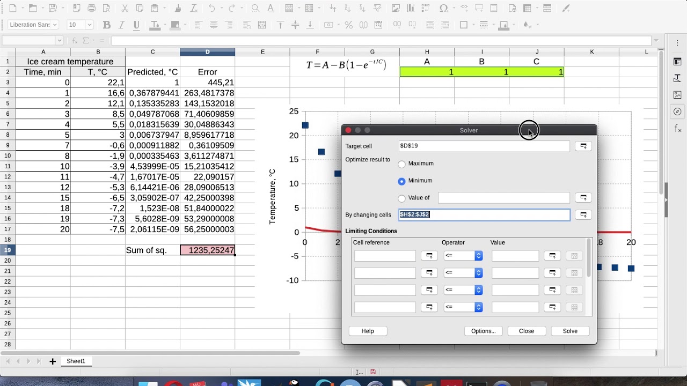Open the sidebar Navigator compass icon
The height and width of the screenshot is (386, 687).
[677, 112]
